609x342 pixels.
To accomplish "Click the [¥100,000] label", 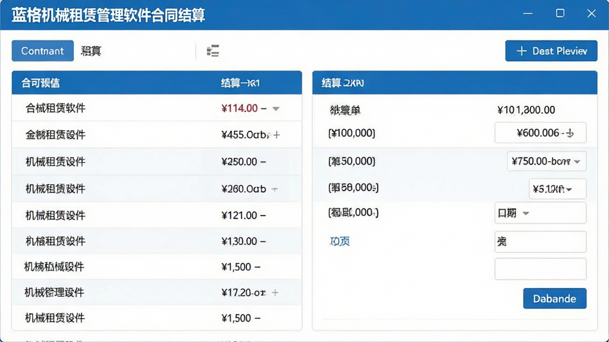I will [x=351, y=133].
